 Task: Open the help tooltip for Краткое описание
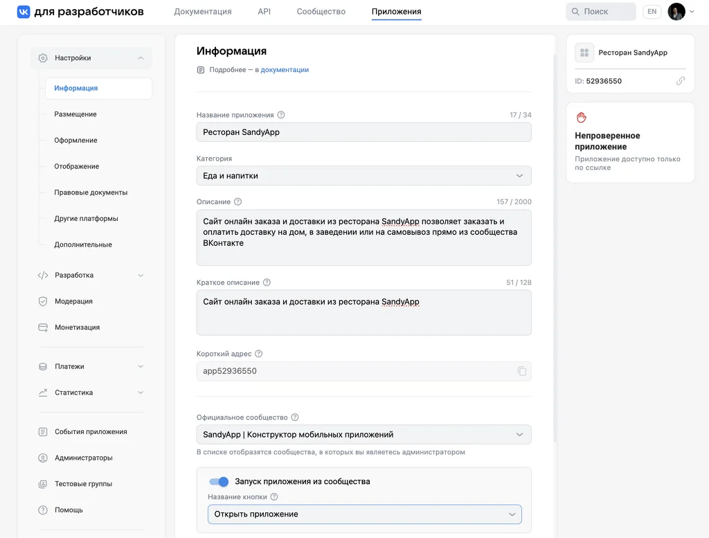click(267, 283)
